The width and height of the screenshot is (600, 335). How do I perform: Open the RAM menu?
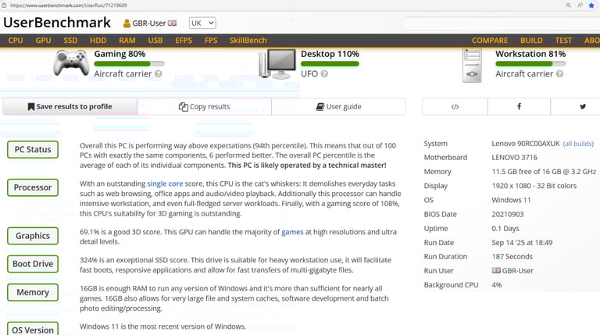(x=127, y=41)
